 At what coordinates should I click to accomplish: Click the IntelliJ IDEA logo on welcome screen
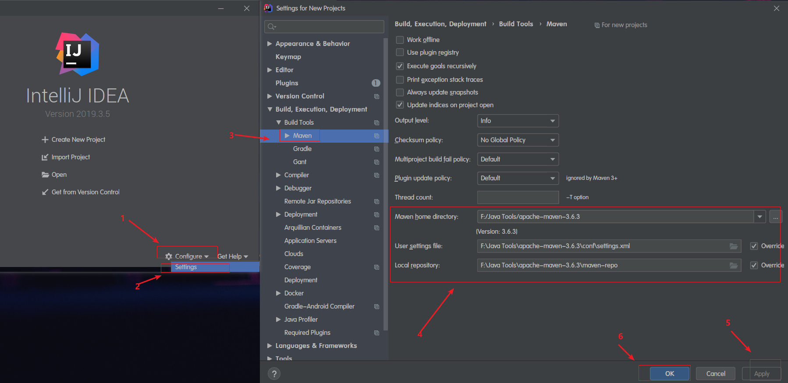(x=77, y=54)
